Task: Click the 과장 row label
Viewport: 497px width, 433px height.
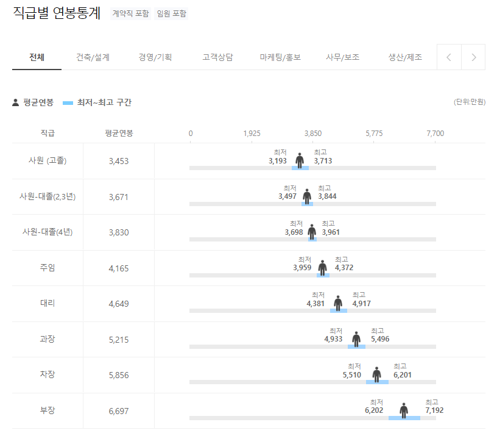Action: [x=48, y=339]
